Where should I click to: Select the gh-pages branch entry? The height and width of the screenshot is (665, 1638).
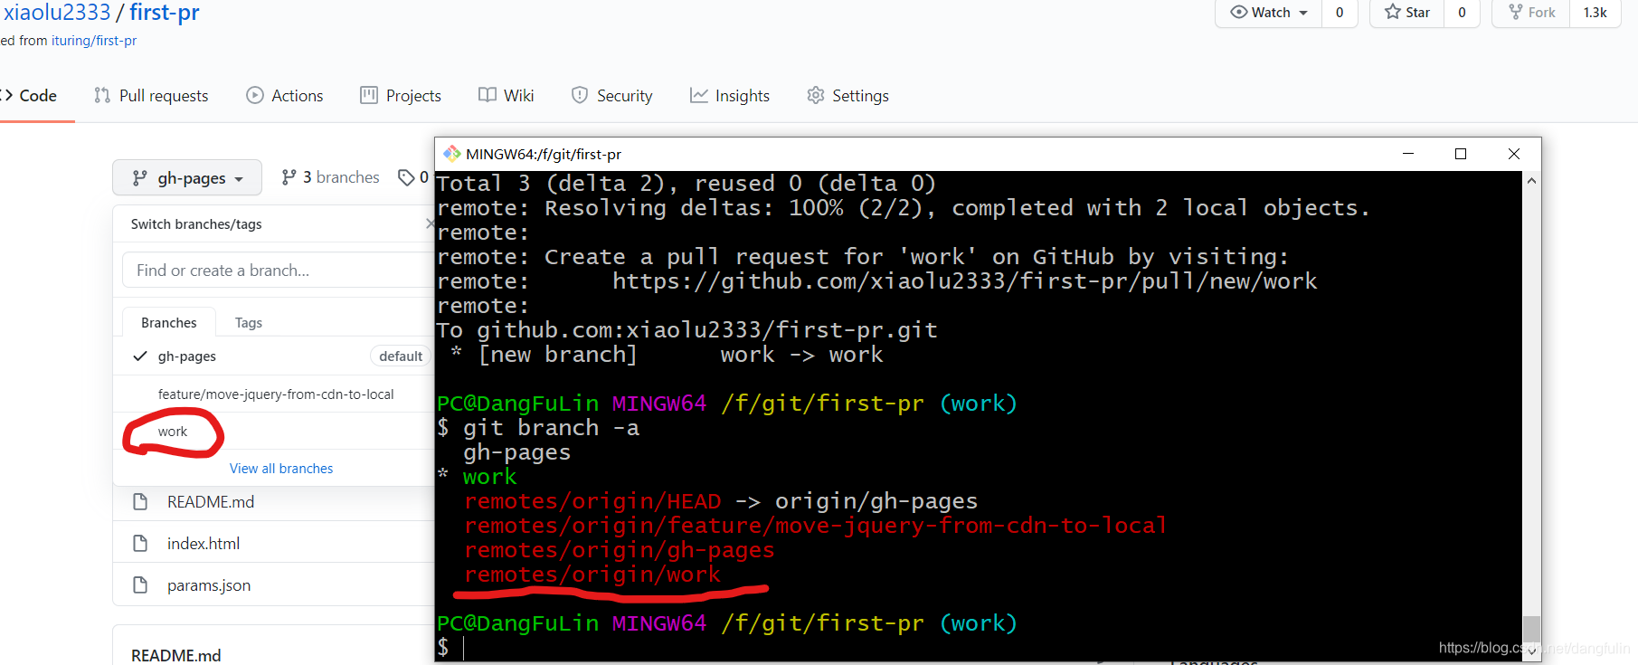(x=273, y=356)
